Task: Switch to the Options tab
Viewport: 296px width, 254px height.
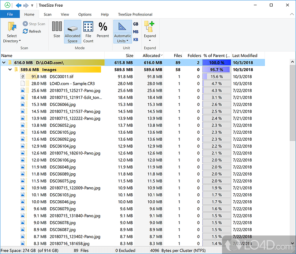Action: click(85, 14)
